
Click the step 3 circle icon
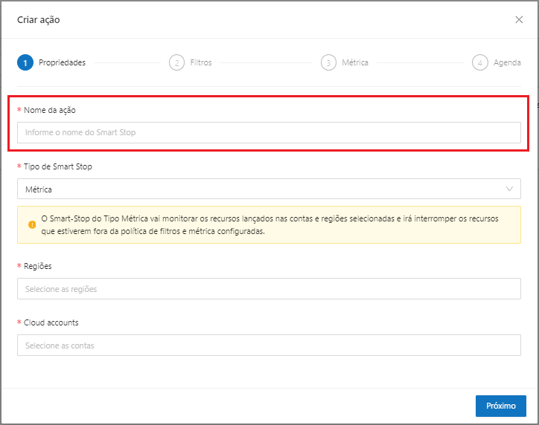pyautogui.click(x=328, y=63)
